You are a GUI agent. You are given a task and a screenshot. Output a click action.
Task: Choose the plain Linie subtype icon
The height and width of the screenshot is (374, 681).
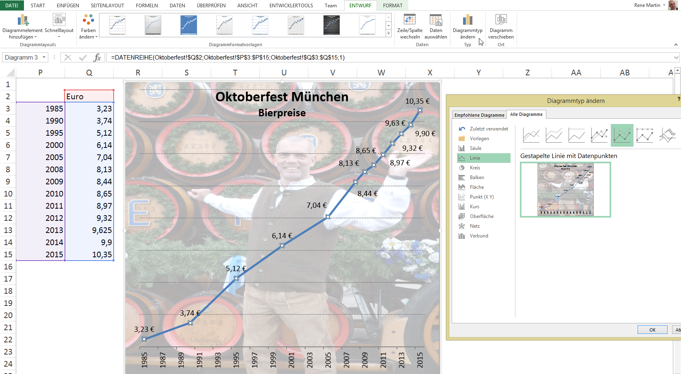click(531, 135)
